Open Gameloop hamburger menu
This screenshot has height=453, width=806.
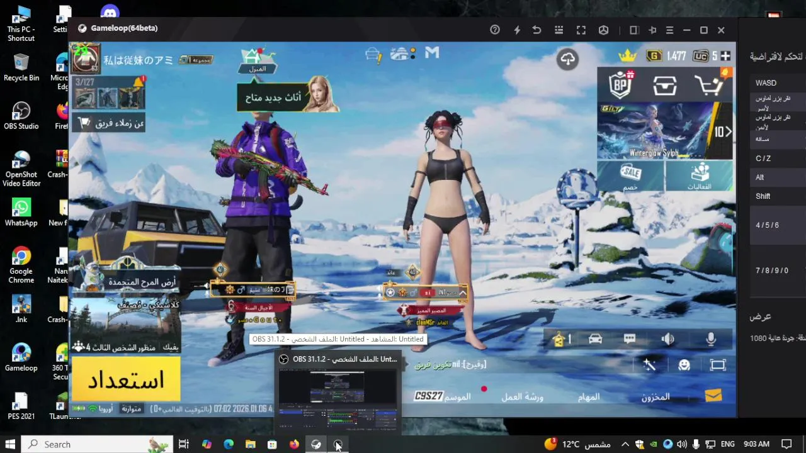click(x=669, y=30)
